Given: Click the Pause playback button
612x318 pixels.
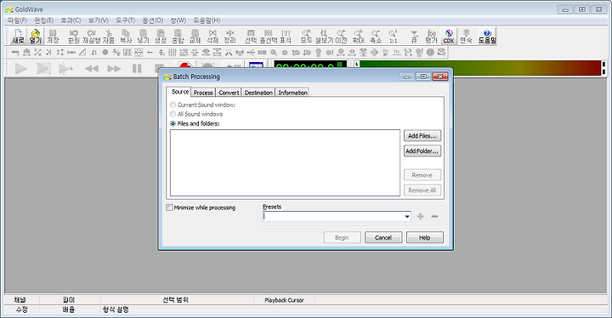Looking at the screenshot, I should coord(137,69).
